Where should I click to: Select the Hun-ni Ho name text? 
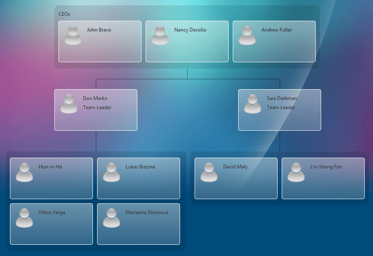click(x=50, y=167)
